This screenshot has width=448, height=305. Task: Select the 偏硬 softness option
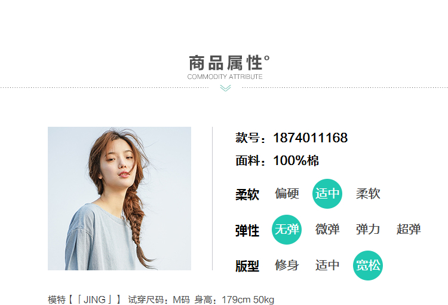287,194
